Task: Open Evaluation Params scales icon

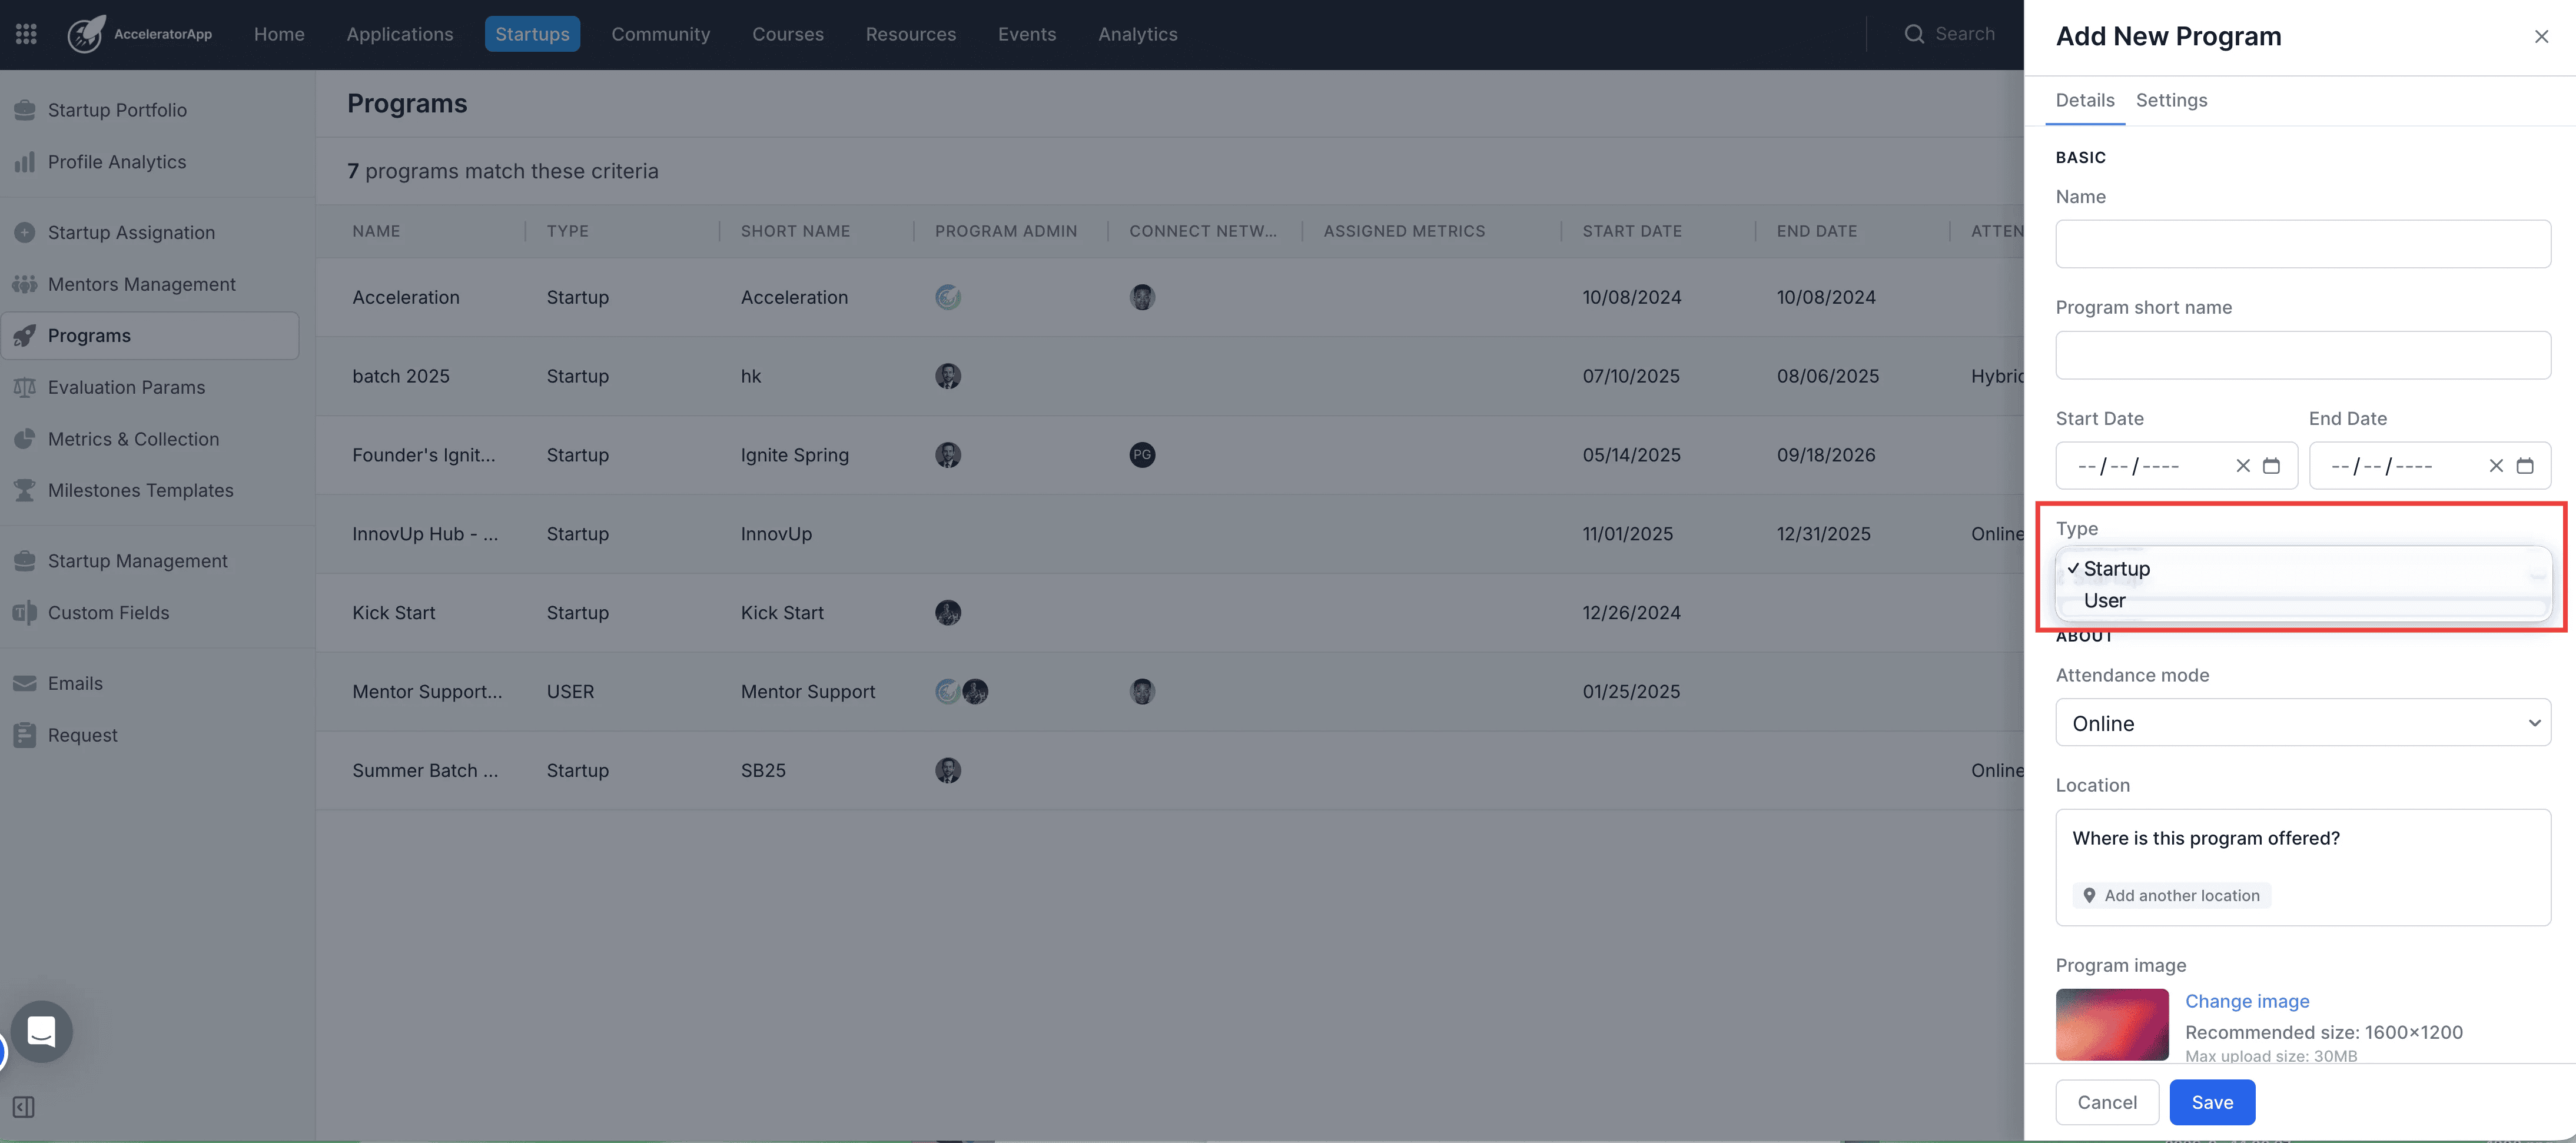Action: click(x=25, y=388)
